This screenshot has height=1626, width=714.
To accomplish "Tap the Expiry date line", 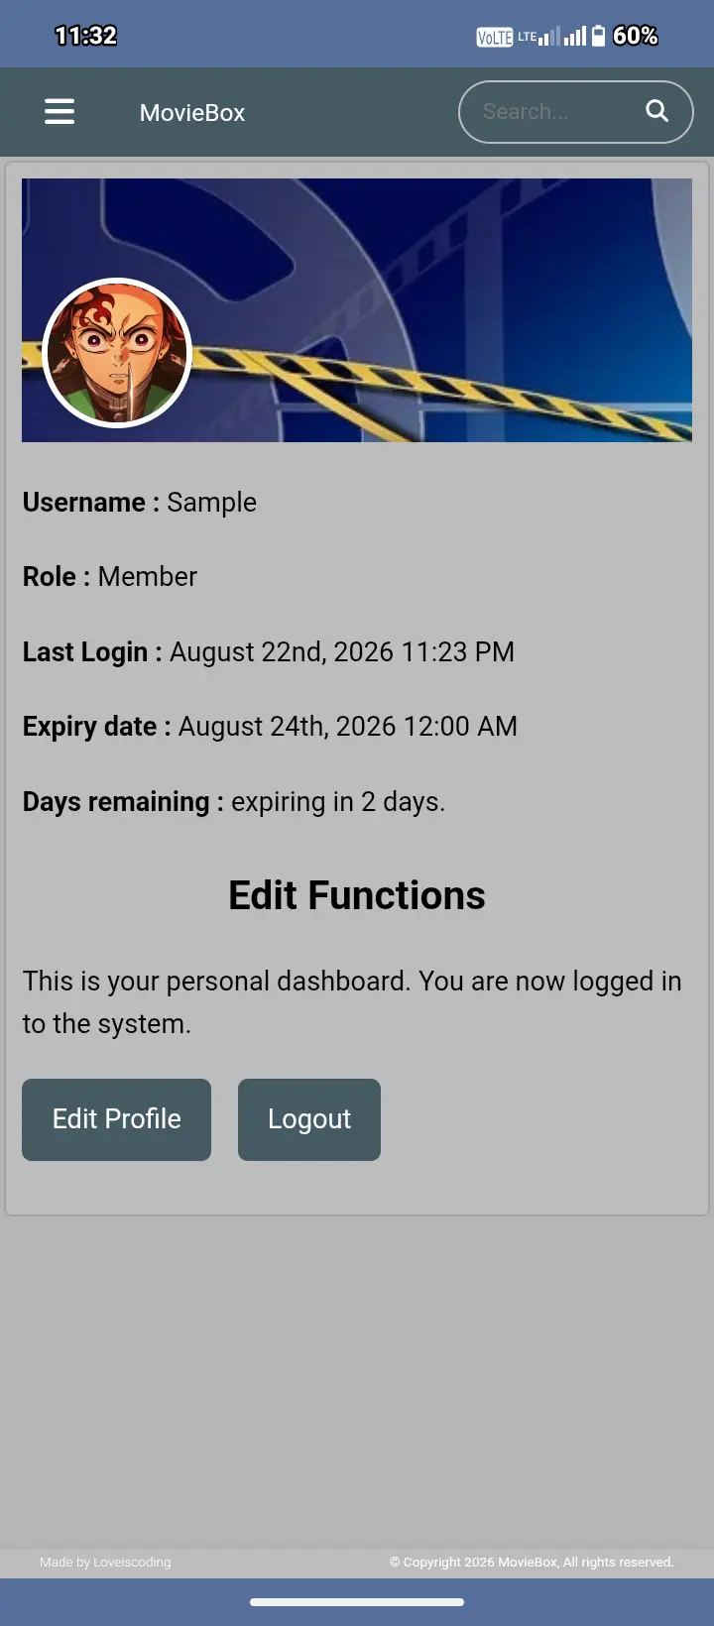I will (x=270, y=727).
